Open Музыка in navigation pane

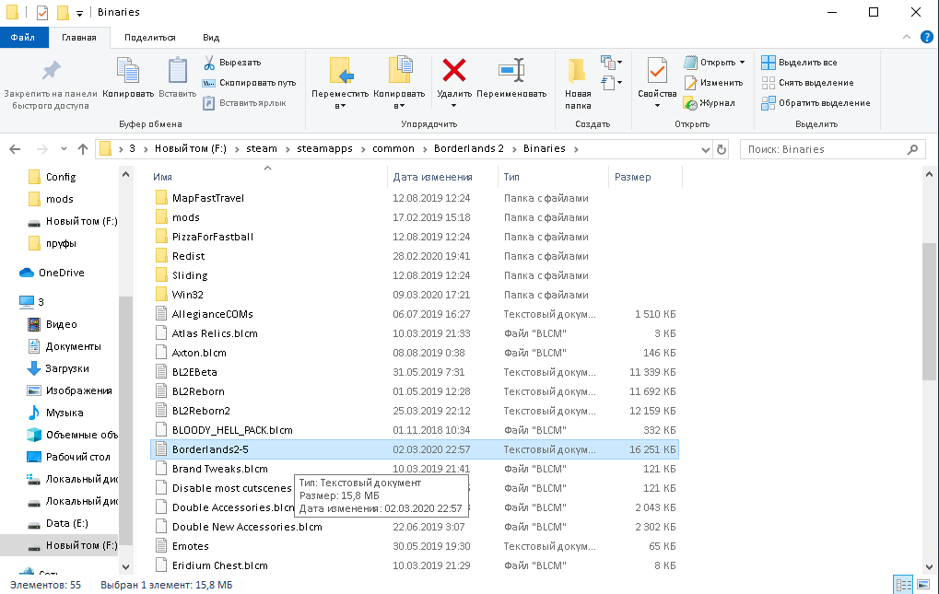point(55,413)
